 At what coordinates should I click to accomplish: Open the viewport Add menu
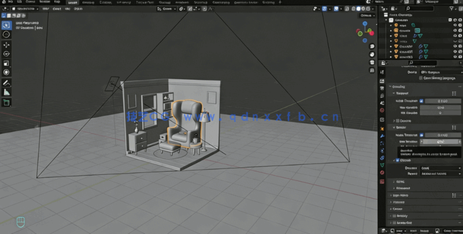67,9
